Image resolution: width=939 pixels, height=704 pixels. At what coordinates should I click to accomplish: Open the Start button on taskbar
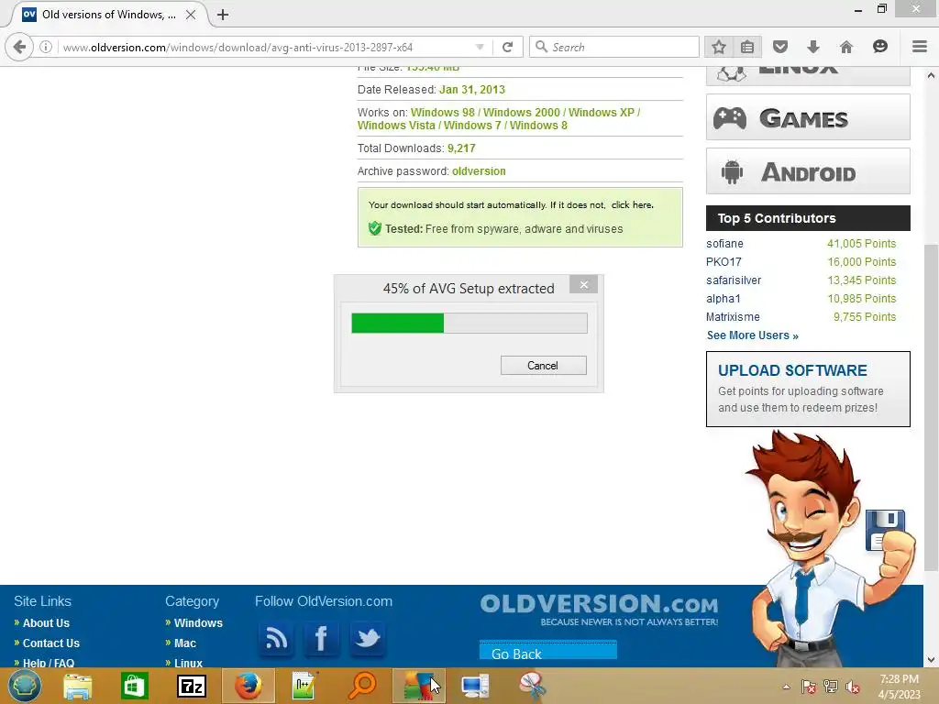[x=24, y=686]
